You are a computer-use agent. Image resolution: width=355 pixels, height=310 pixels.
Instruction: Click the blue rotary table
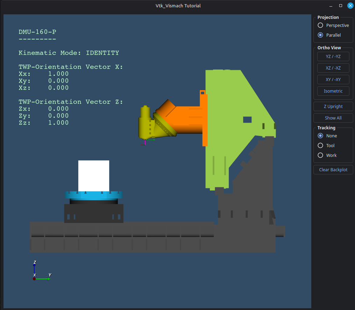94,195
